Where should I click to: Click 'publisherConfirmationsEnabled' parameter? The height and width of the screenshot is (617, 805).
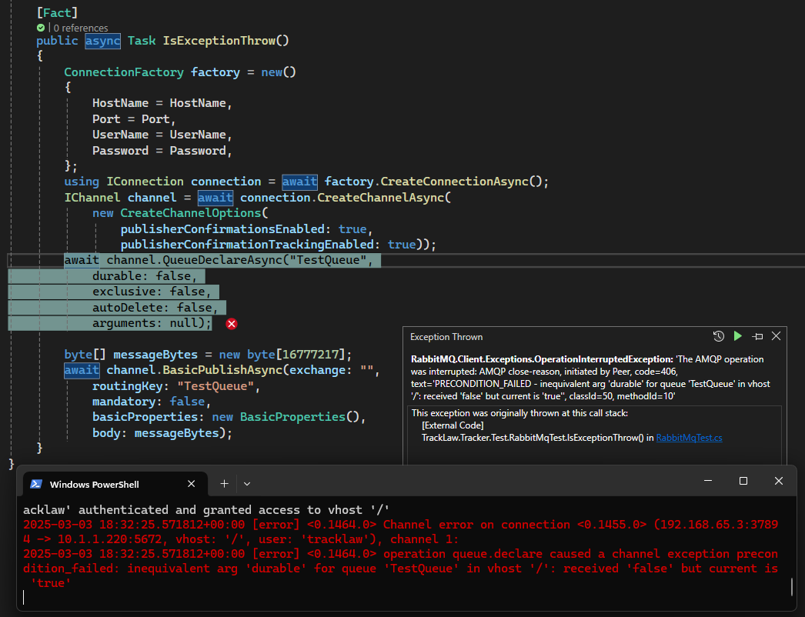point(222,229)
